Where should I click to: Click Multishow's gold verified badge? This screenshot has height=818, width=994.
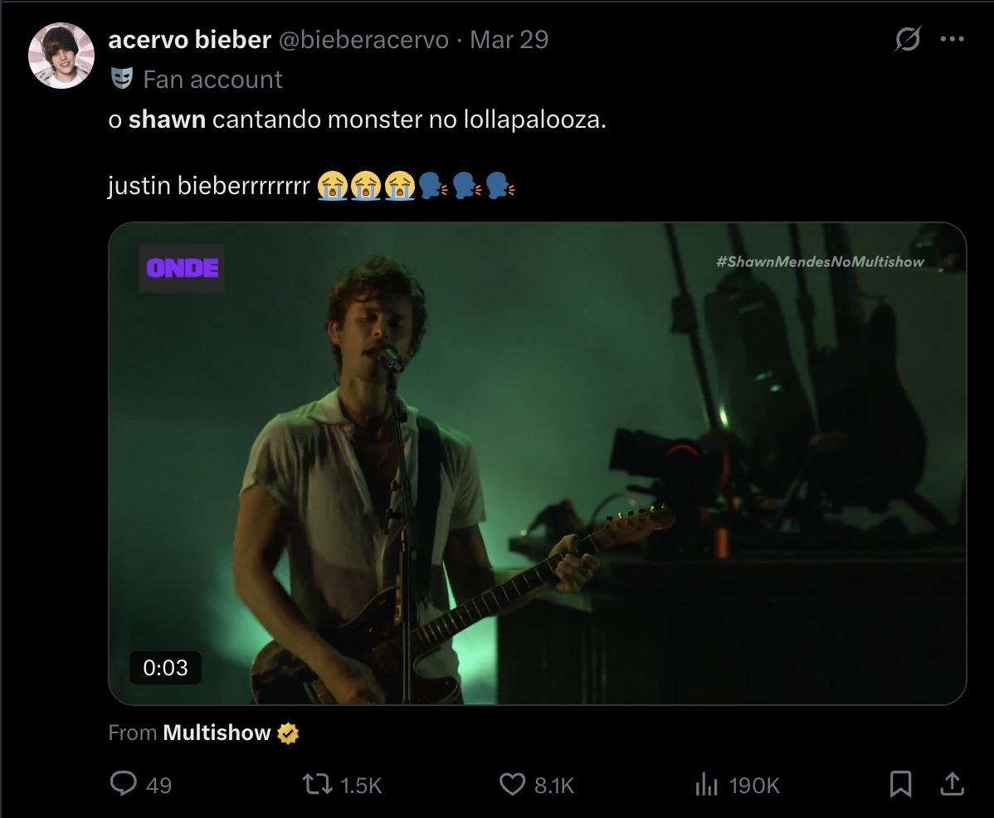pyautogui.click(x=288, y=733)
